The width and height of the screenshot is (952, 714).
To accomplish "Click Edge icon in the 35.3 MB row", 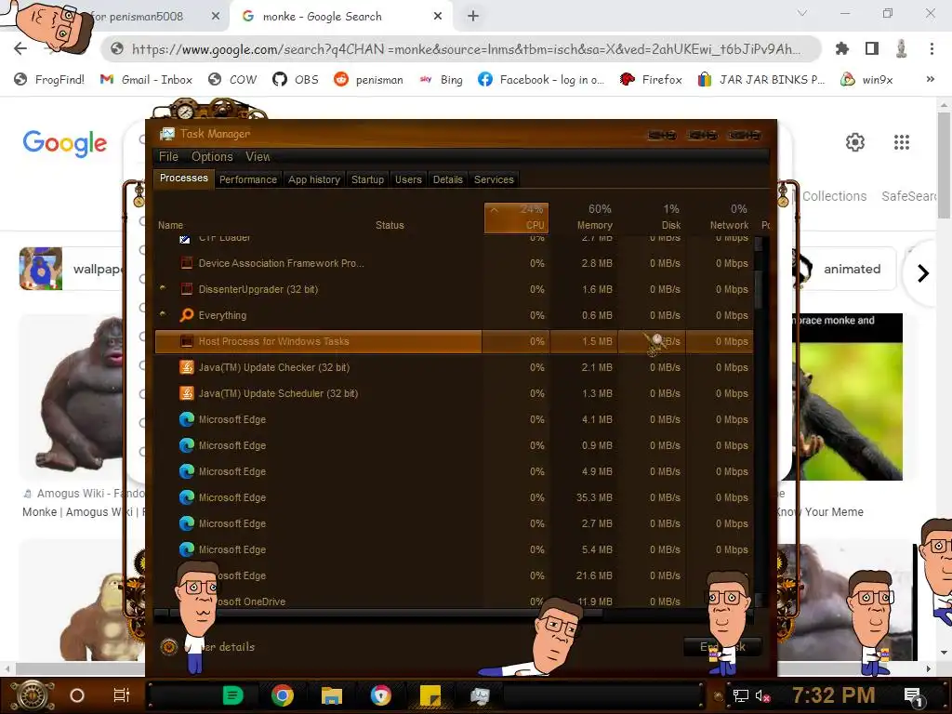I will pos(186,497).
